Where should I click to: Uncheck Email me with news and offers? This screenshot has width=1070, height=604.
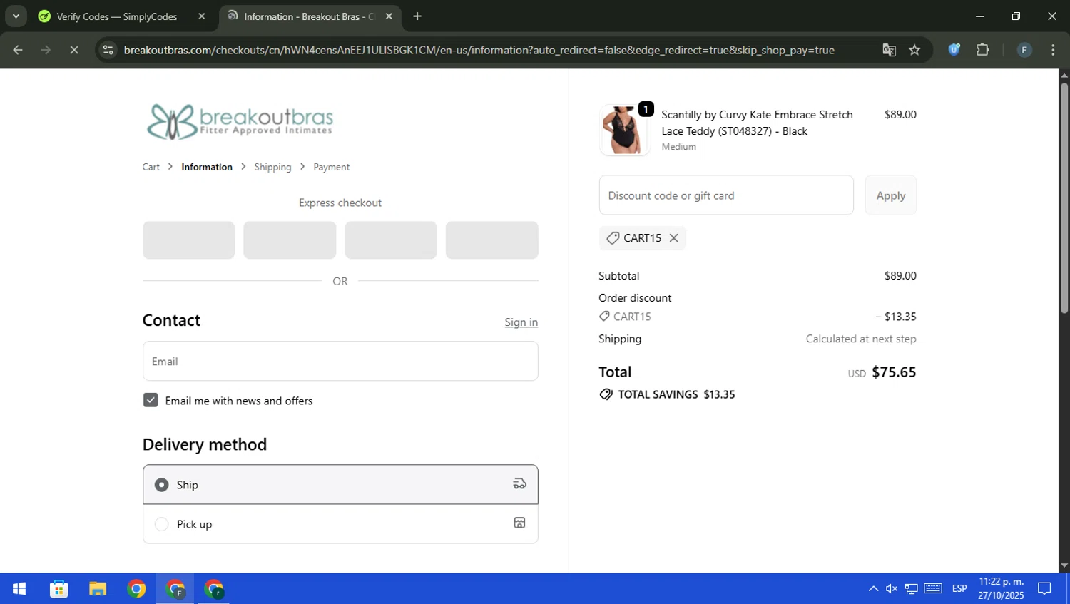(x=151, y=400)
